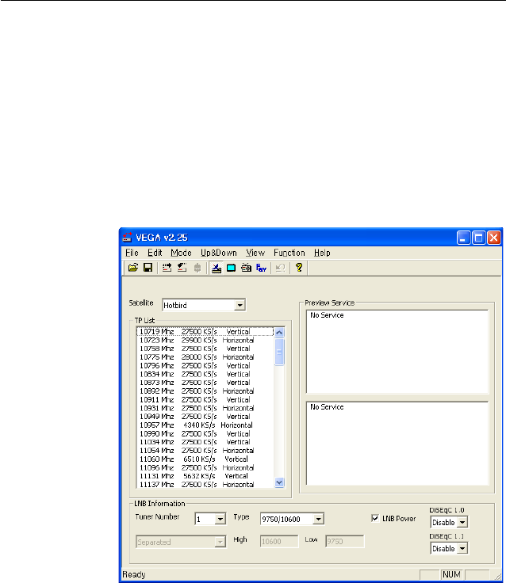This screenshot has width=506, height=583.
Task: Select transponder 10957 Mhz 4340 KS/s
Action: tap(205, 425)
